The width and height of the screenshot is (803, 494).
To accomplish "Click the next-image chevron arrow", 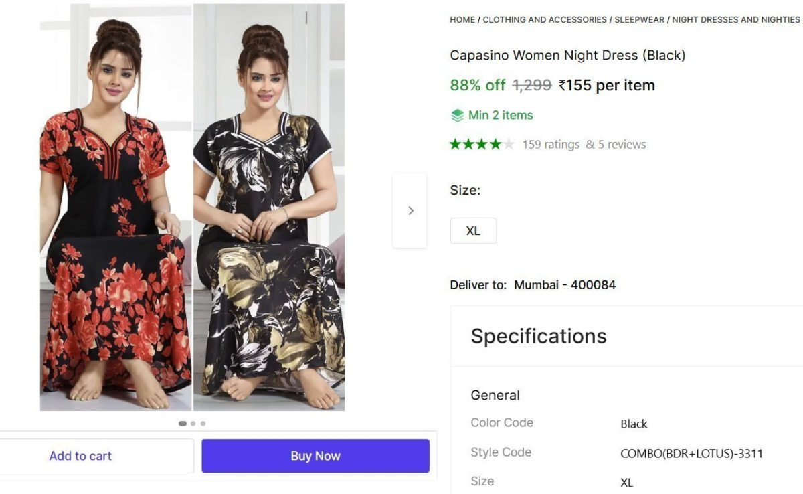I will (410, 210).
